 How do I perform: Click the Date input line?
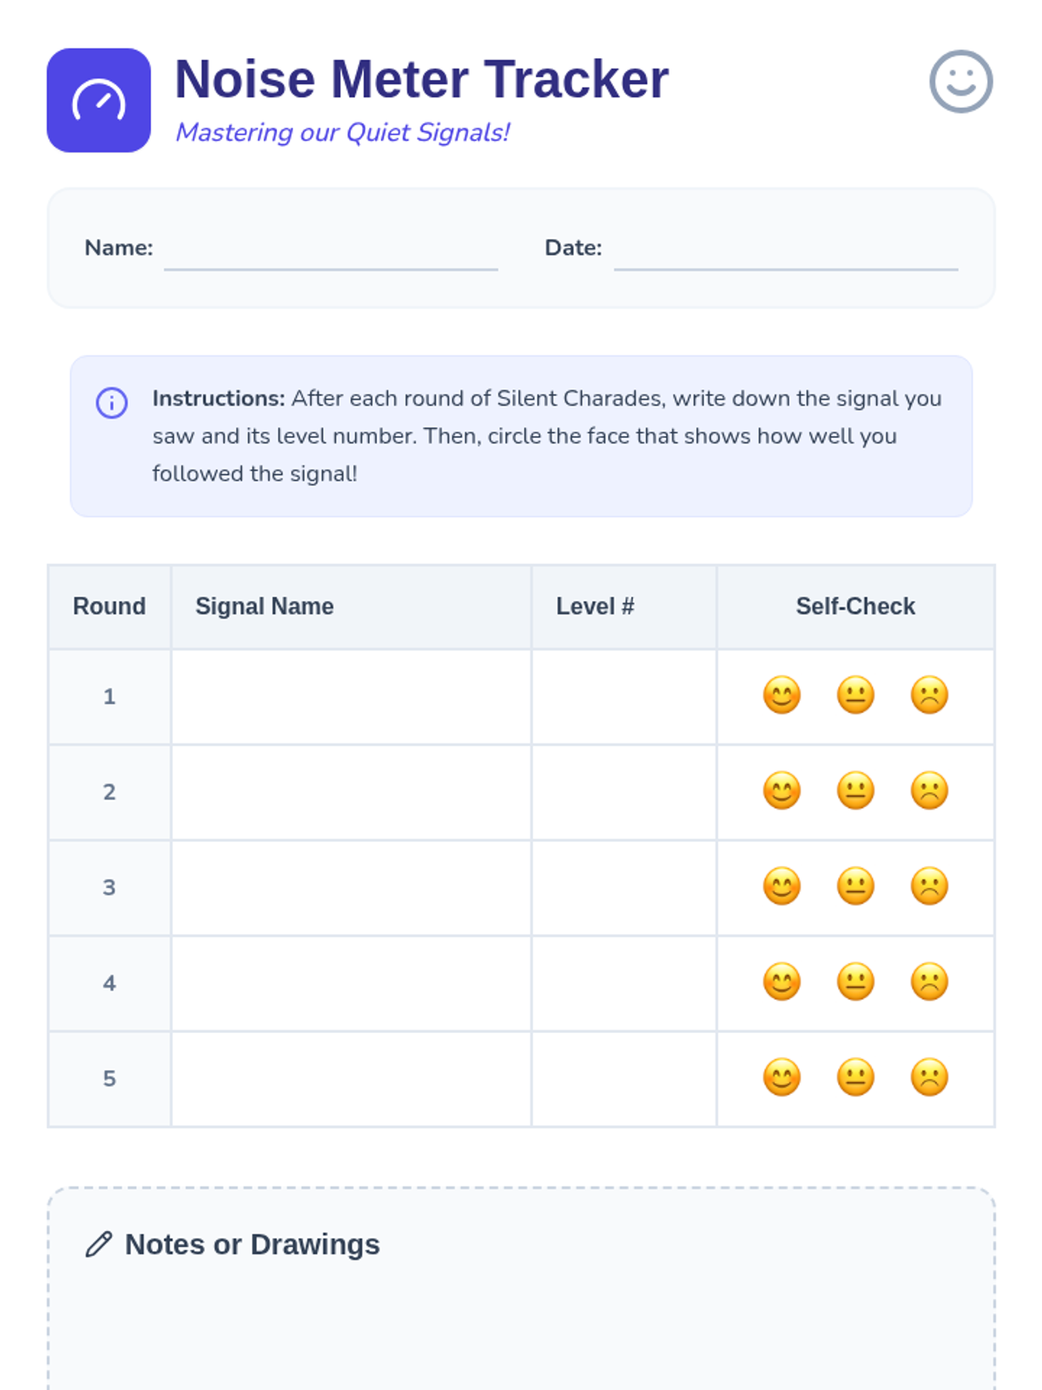pyautogui.click(x=785, y=254)
